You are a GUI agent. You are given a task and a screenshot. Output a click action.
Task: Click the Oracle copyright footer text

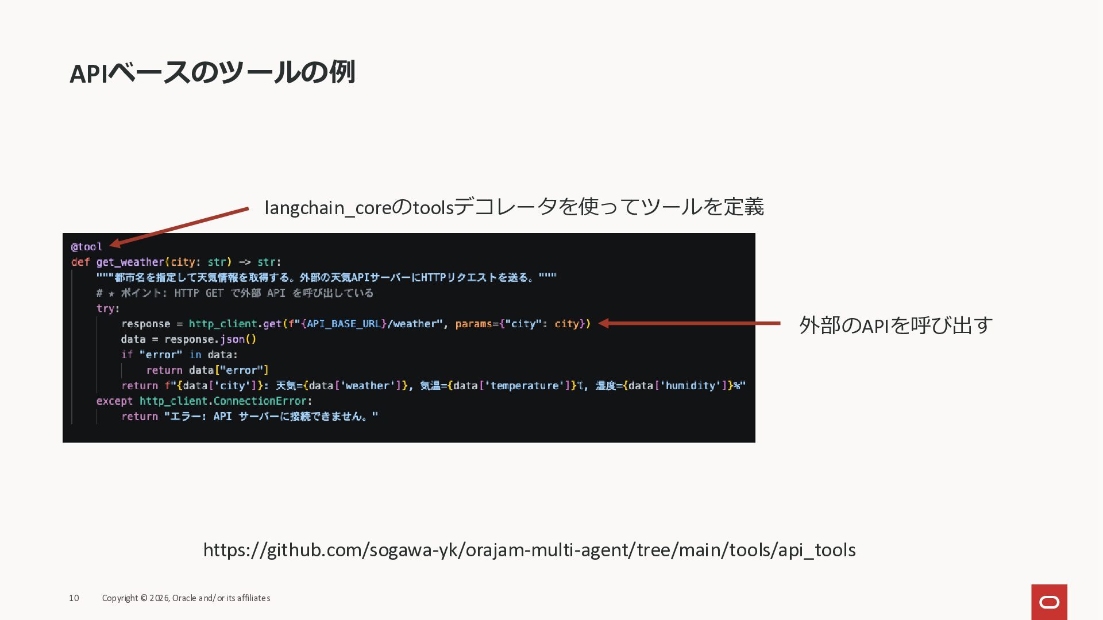click(x=186, y=598)
